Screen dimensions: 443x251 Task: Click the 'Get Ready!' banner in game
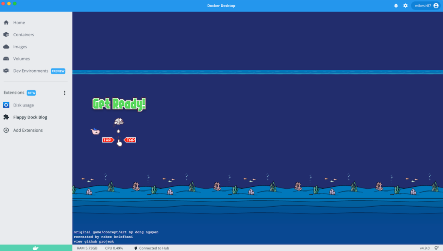click(119, 104)
